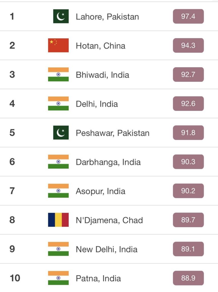Click the 94.3 score badge
This screenshot has width=218, height=292.
coord(188,45)
